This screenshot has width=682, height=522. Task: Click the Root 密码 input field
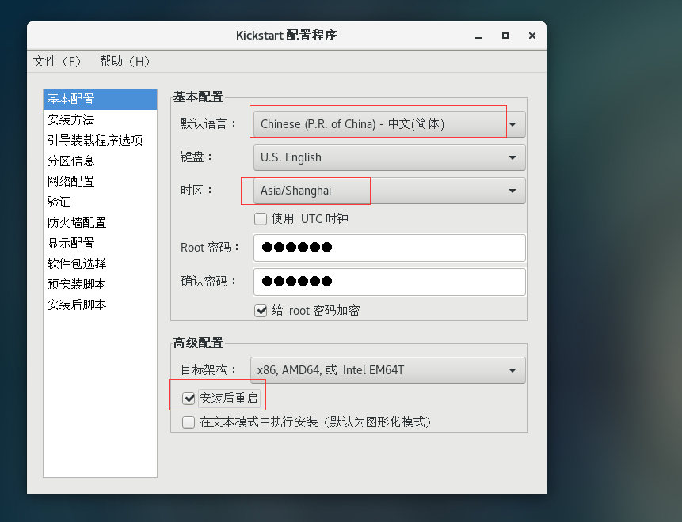coord(389,248)
